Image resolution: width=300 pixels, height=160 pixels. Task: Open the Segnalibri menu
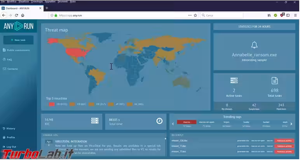click(x=50, y=2)
